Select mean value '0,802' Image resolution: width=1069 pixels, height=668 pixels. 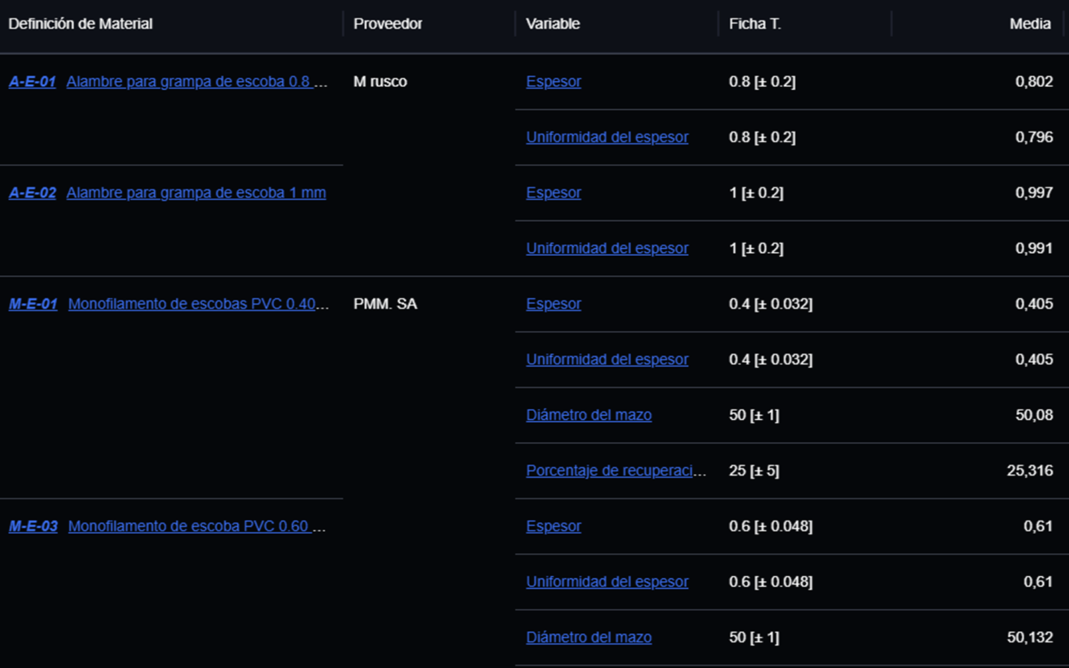click(x=1034, y=81)
